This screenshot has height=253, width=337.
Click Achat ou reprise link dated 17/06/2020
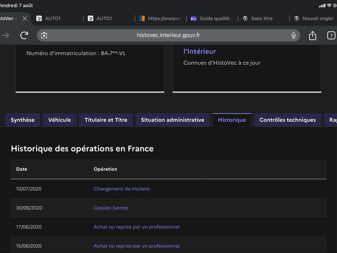coord(136,227)
